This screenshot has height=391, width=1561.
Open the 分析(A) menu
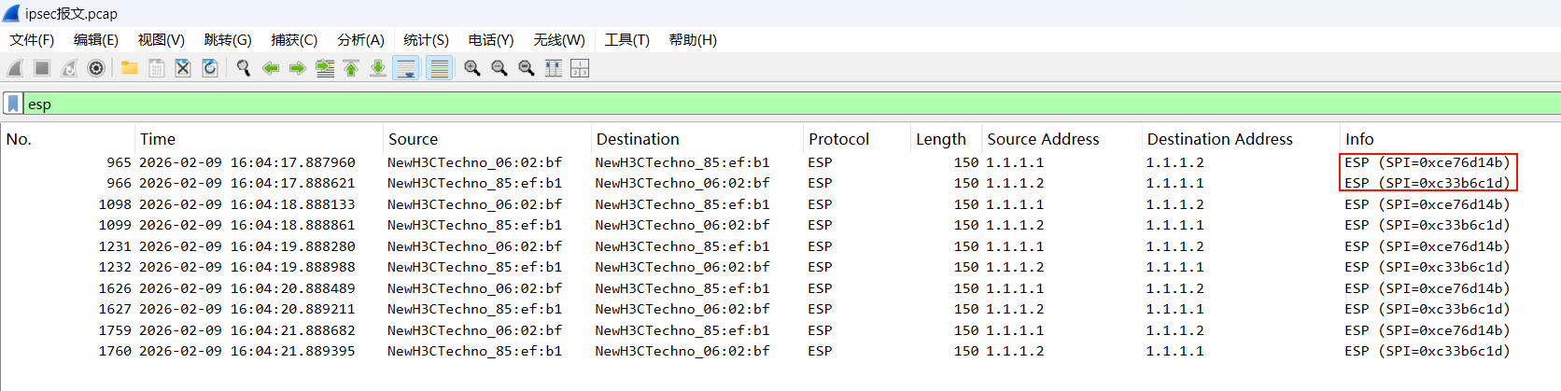coord(360,40)
